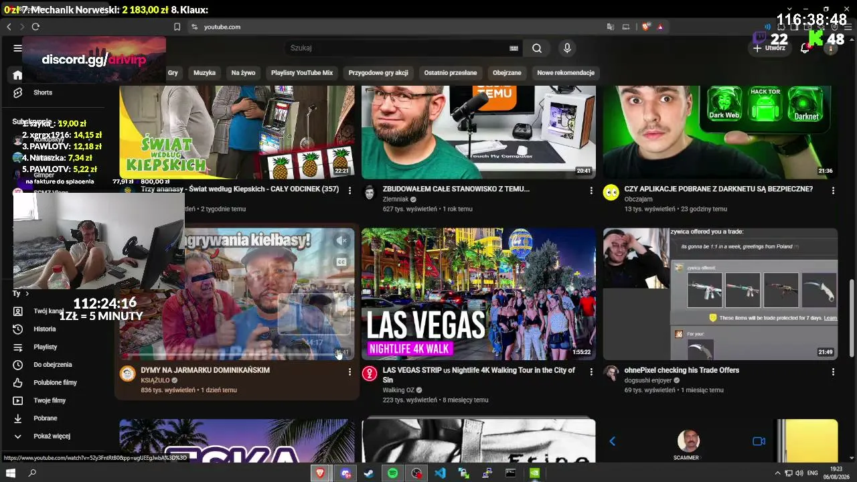Open options menu for ZBUDOWAŁEM CAŁE STANOWISKO video
Image resolution: width=857 pixels, height=482 pixels.
click(x=591, y=191)
